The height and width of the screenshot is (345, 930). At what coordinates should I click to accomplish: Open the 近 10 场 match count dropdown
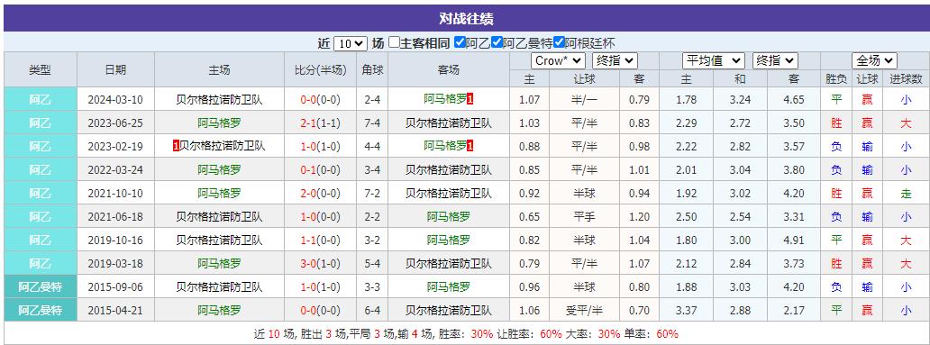351,43
